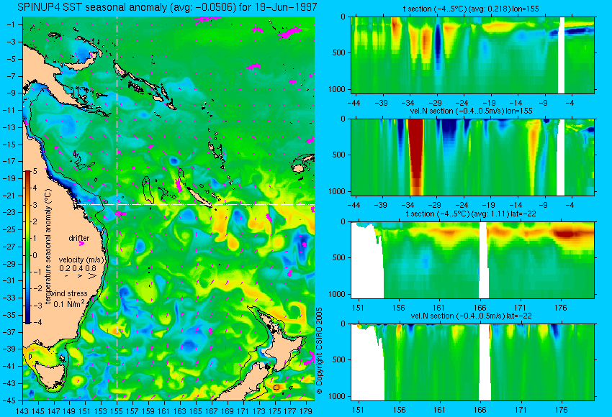
Task: Click the CSIRO 2005 copyright text
Action: [319, 351]
